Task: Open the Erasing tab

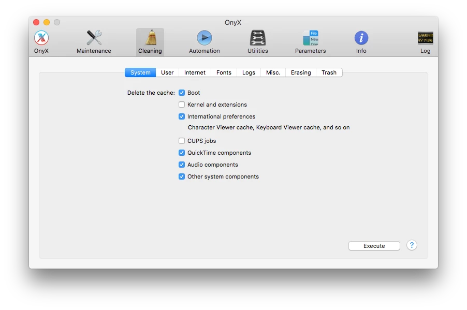Action: (301, 72)
